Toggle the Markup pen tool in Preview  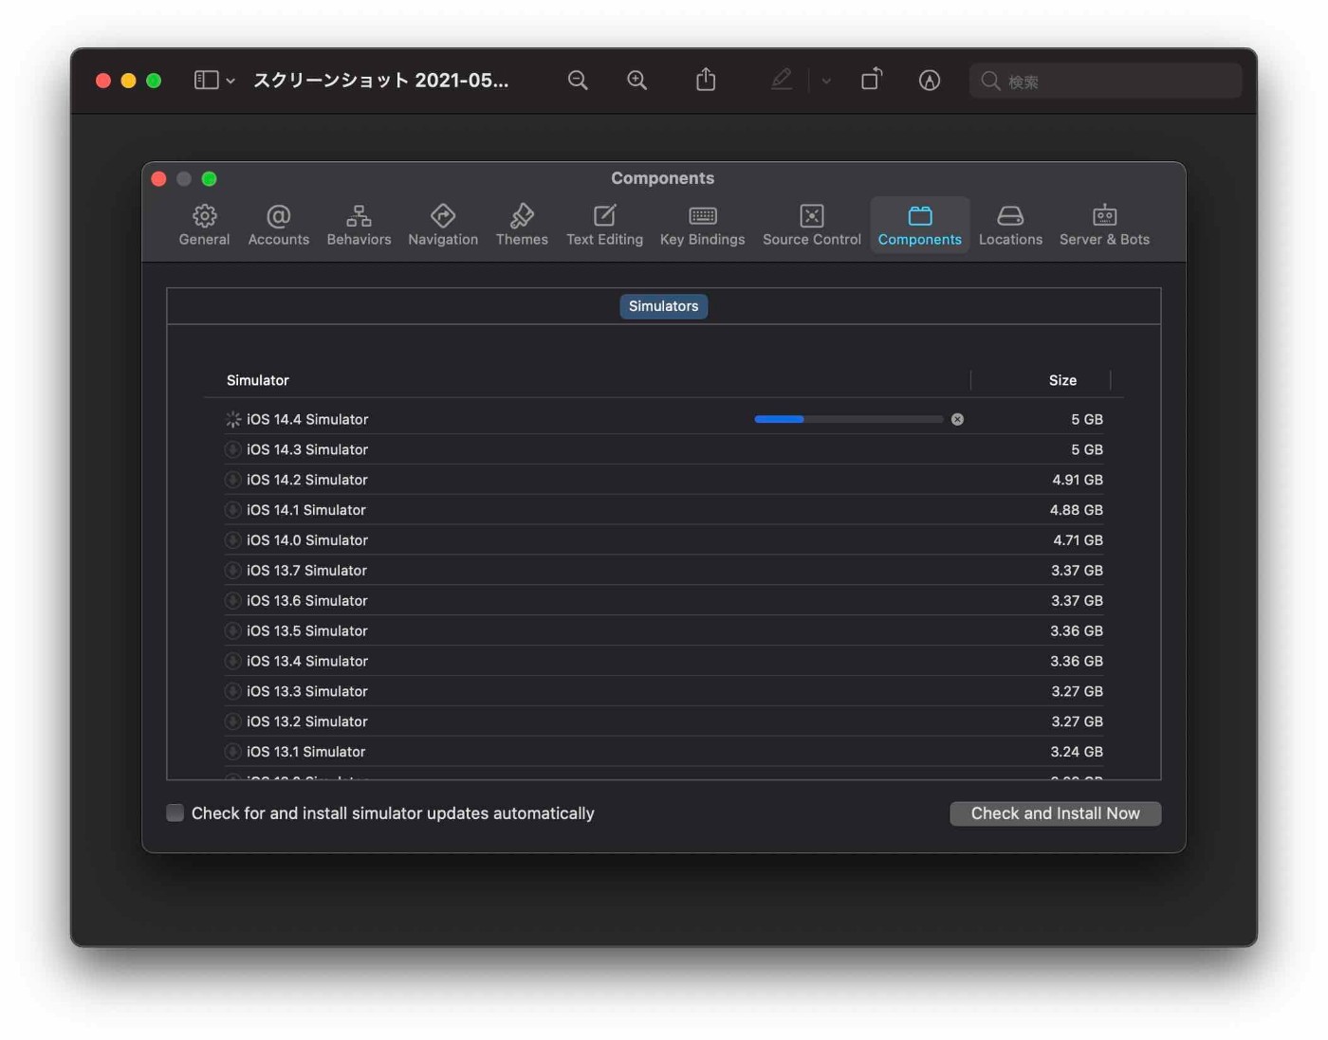tap(782, 80)
